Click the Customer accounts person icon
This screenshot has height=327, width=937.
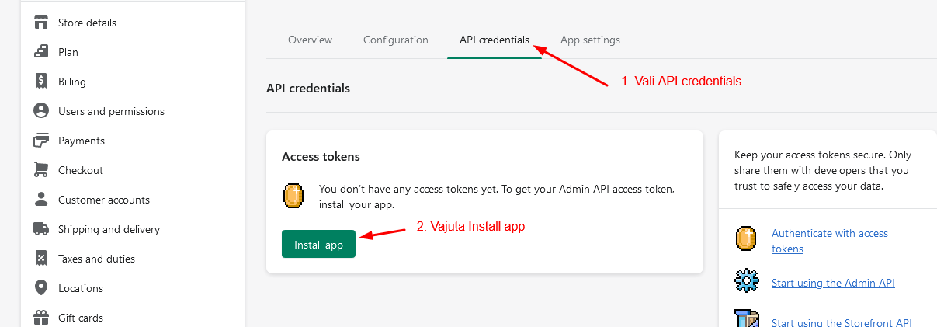tap(41, 200)
